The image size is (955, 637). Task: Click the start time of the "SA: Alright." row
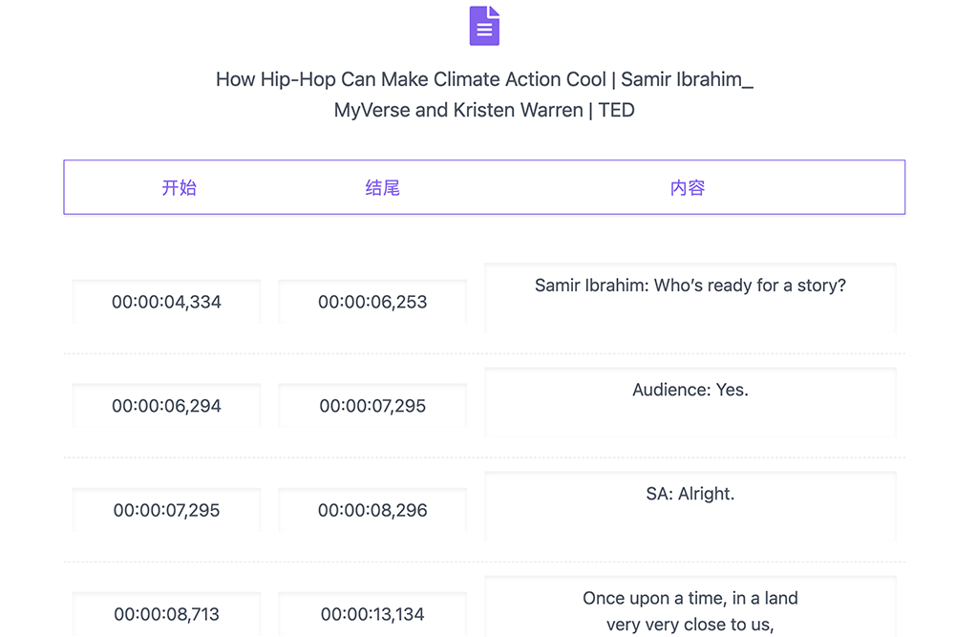pyautogui.click(x=166, y=511)
